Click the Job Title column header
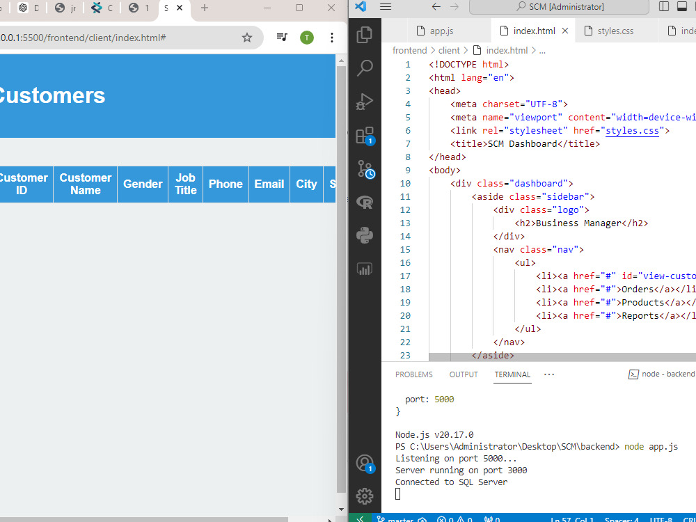696x522 pixels. click(186, 184)
